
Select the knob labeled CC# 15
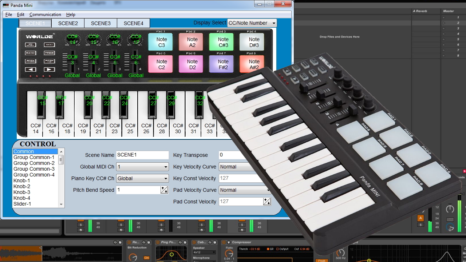point(94,40)
